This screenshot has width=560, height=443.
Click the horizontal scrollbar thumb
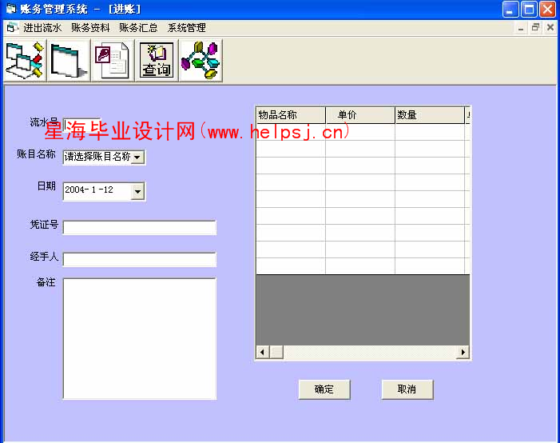[x=276, y=352]
